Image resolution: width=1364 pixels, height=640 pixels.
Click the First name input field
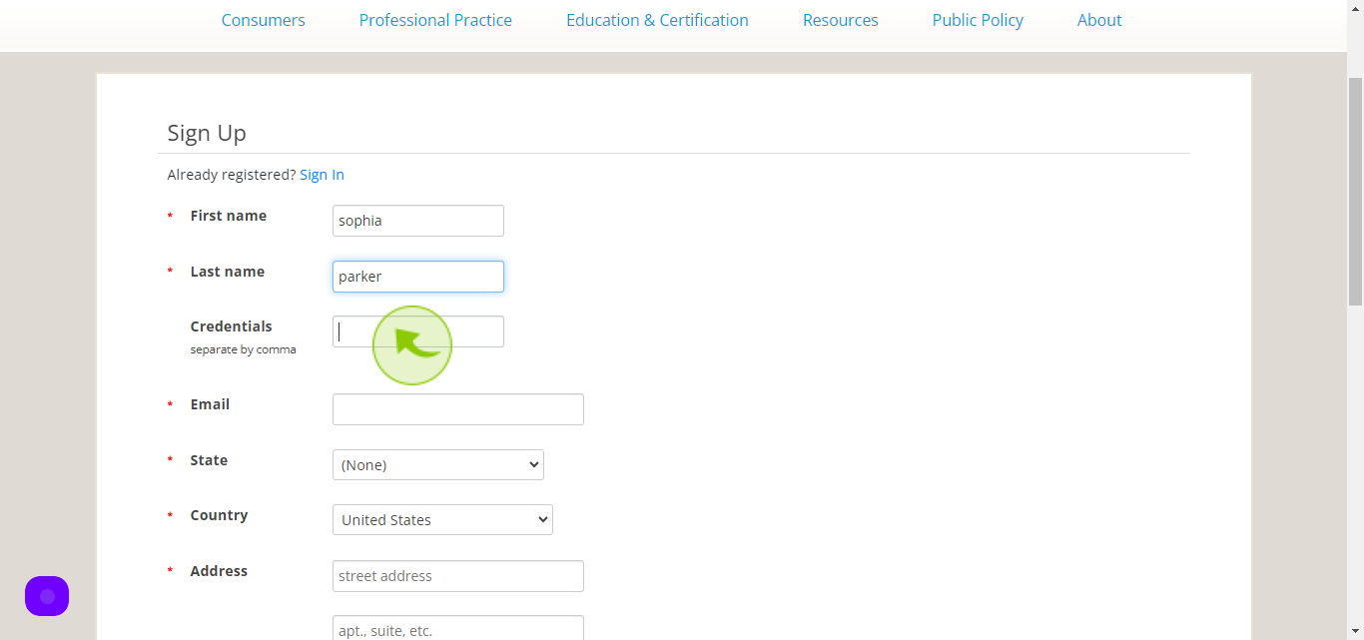(x=418, y=221)
